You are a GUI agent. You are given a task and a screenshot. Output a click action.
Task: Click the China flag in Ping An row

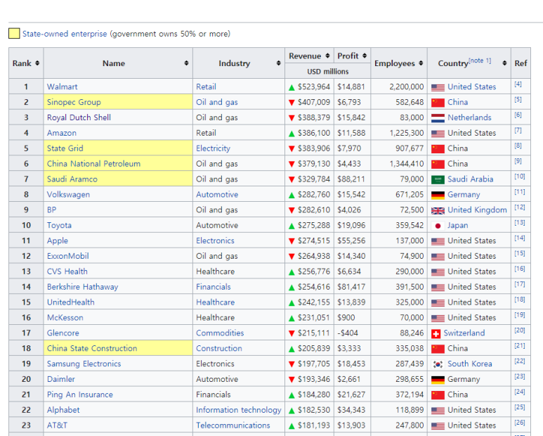[438, 395]
